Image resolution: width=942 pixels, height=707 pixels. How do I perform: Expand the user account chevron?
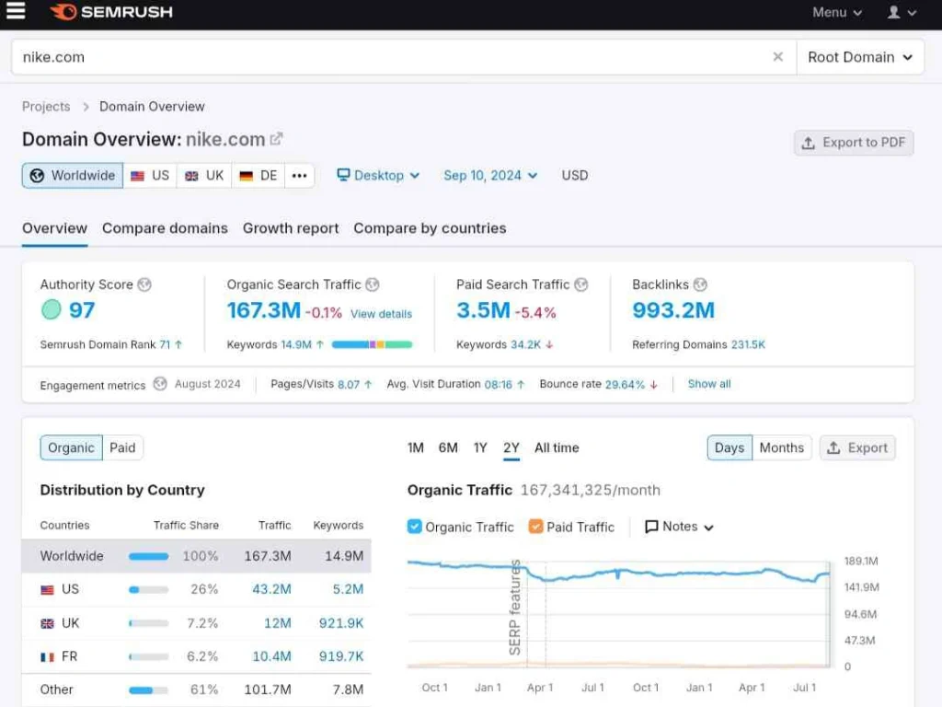pyautogui.click(x=912, y=13)
